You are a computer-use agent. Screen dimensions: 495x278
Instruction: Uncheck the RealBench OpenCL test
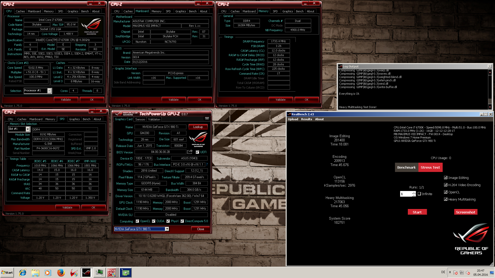(445, 192)
